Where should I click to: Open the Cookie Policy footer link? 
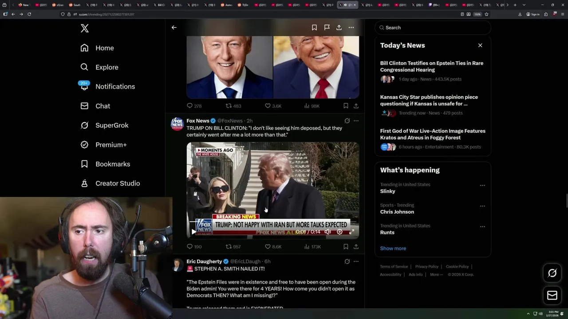[457, 267]
